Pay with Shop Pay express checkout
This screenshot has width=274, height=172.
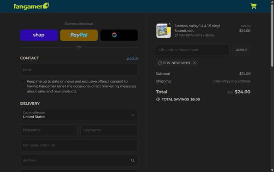(x=39, y=35)
